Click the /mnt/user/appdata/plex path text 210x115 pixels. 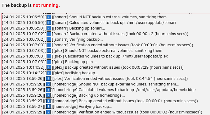click(x=145, y=56)
